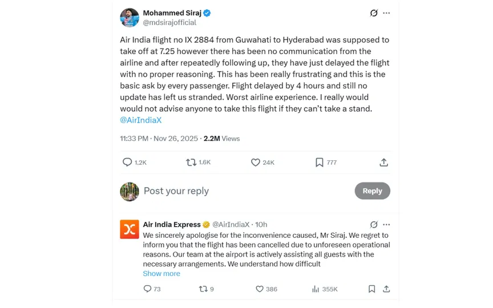Screen dimensions: 493x308
Task: Share the Air India Express reply
Action: (386, 289)
